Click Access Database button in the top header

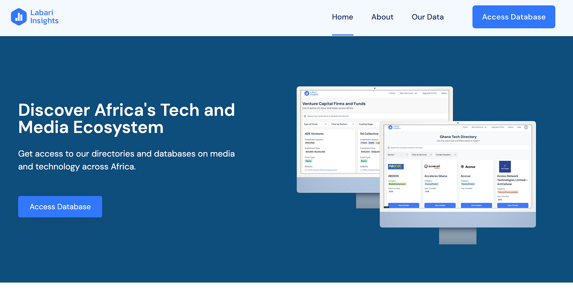pyautogui.click(x=514, y=17)
